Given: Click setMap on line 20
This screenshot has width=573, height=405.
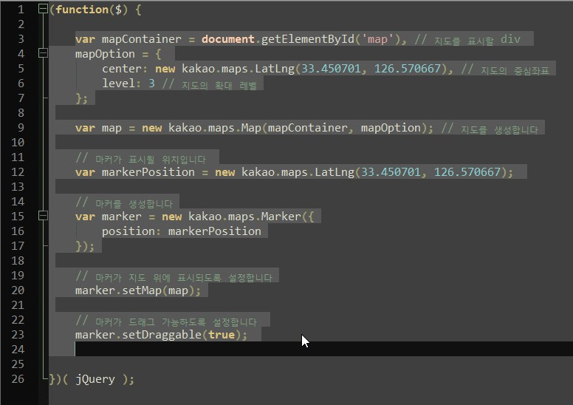Looking at the screenshot, I should [x=142, y=290].
